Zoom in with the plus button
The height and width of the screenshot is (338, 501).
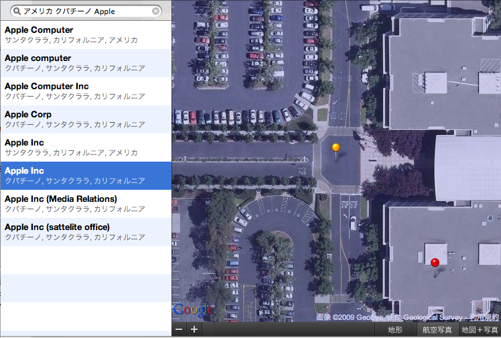(x=194, y=329)
